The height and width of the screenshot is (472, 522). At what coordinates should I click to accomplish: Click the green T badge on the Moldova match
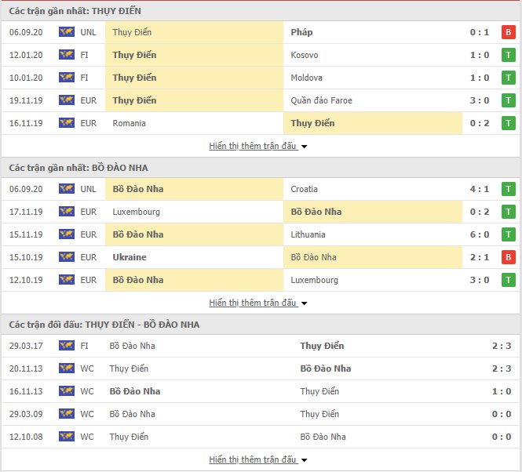(x=509, y=78)
